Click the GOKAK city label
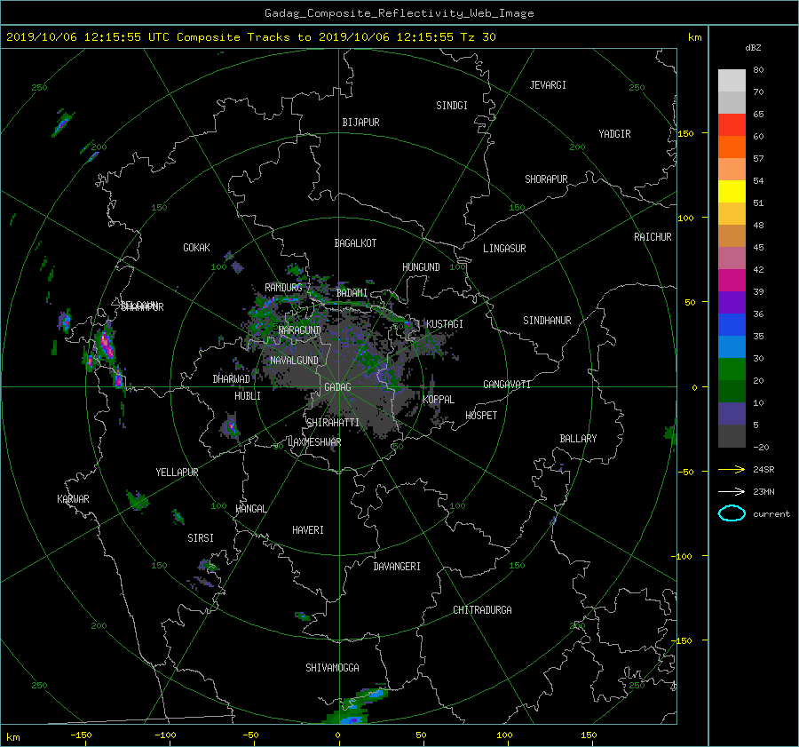799x747 pixels. click(x=196, y=247)
